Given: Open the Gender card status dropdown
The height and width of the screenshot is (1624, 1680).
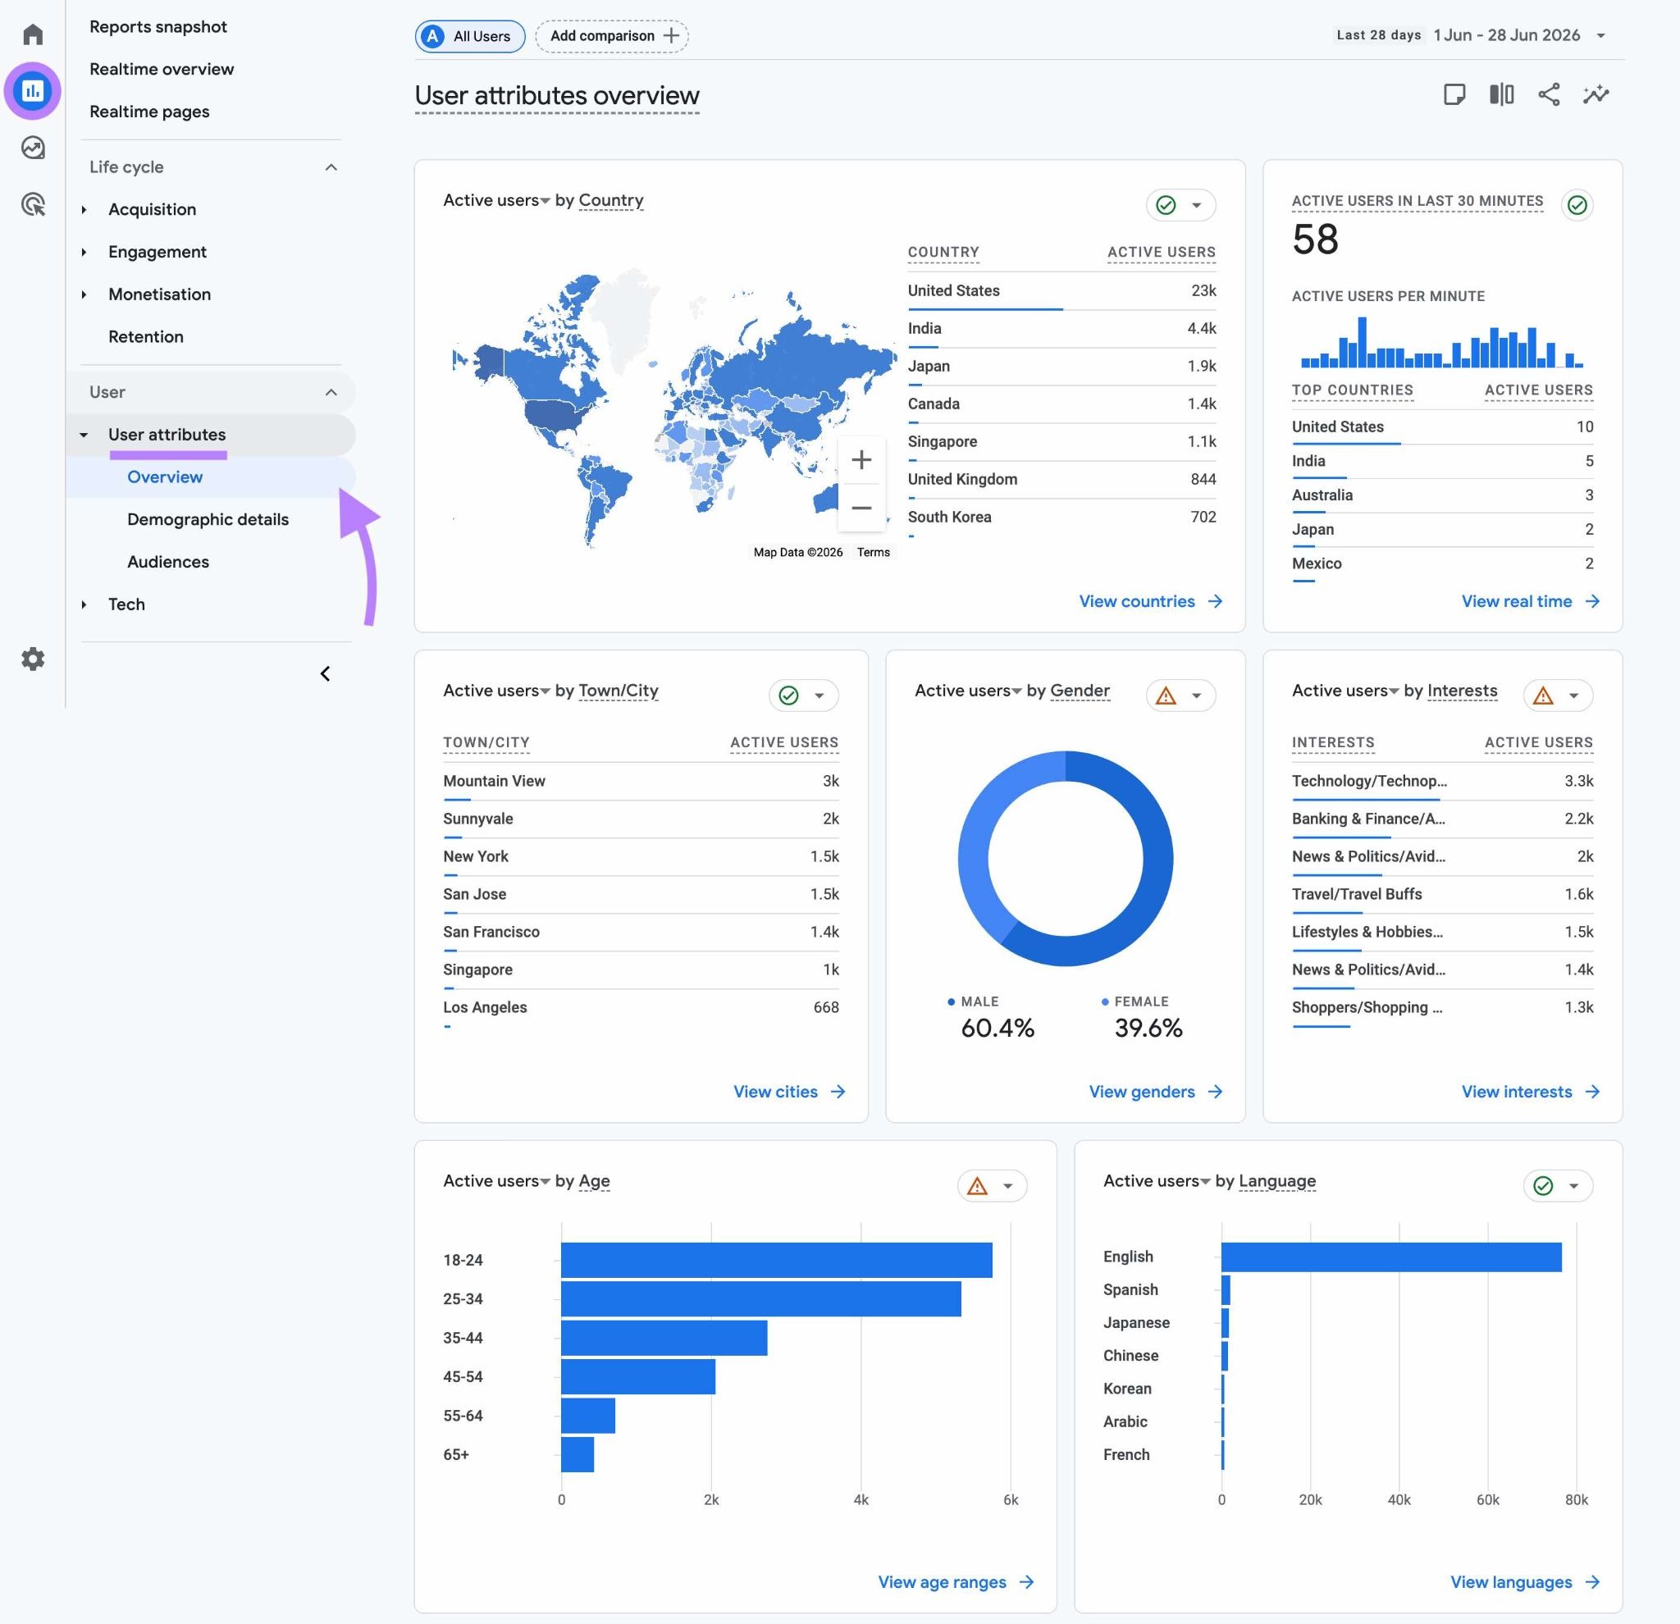Looking at the screenshot, I should click(1197, 696).
